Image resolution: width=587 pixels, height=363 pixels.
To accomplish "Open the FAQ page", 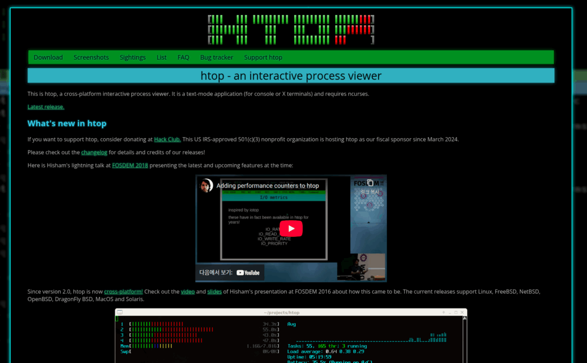I will pyautogui.click(x=183, y=57).
